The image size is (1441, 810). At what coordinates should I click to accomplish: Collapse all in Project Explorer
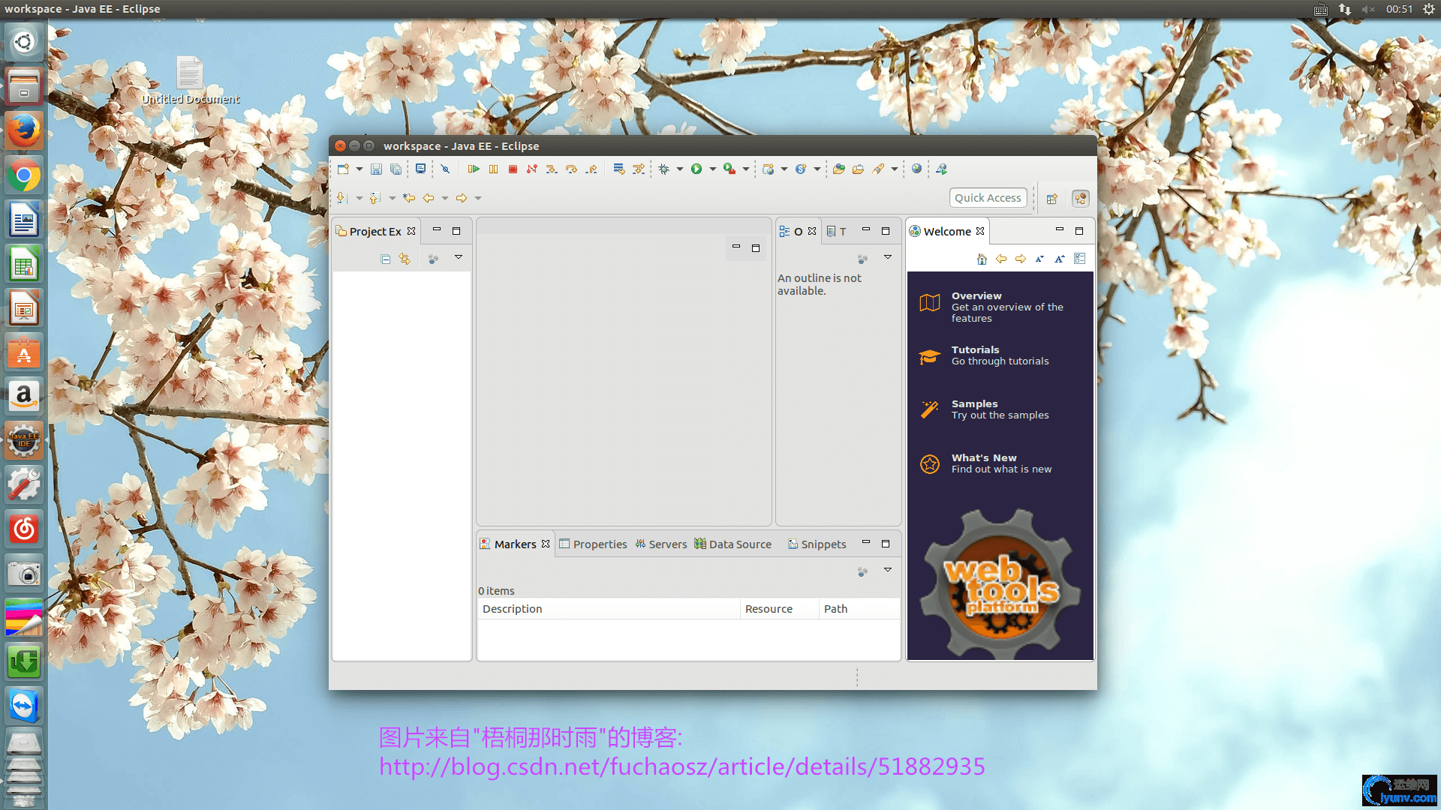coord(386,259)
